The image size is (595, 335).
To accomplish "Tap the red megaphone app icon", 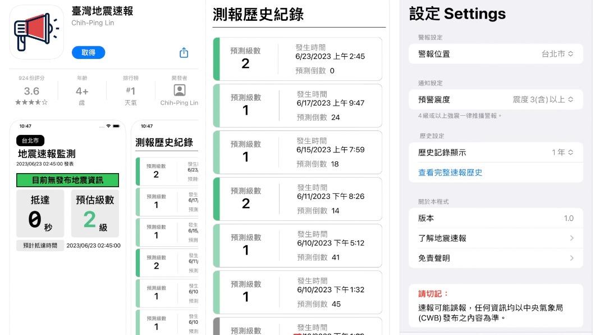I will 36,32.
